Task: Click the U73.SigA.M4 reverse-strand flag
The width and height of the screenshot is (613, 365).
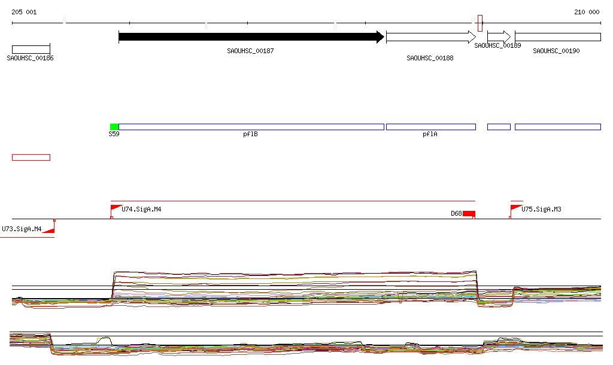Action: 49,228
